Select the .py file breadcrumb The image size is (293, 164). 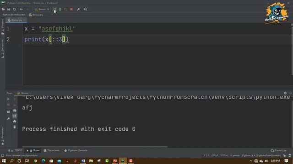[x=36, y=15]
